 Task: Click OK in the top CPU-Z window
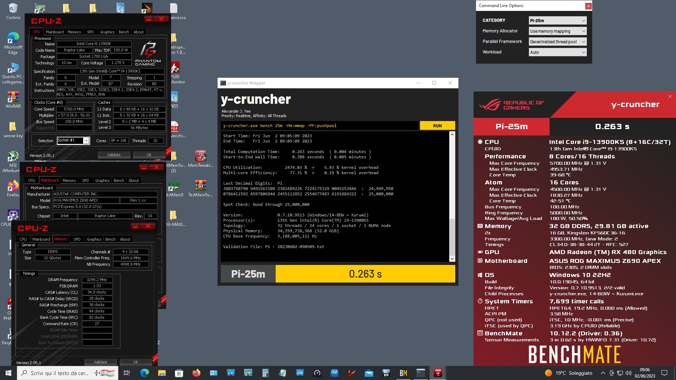149,155
